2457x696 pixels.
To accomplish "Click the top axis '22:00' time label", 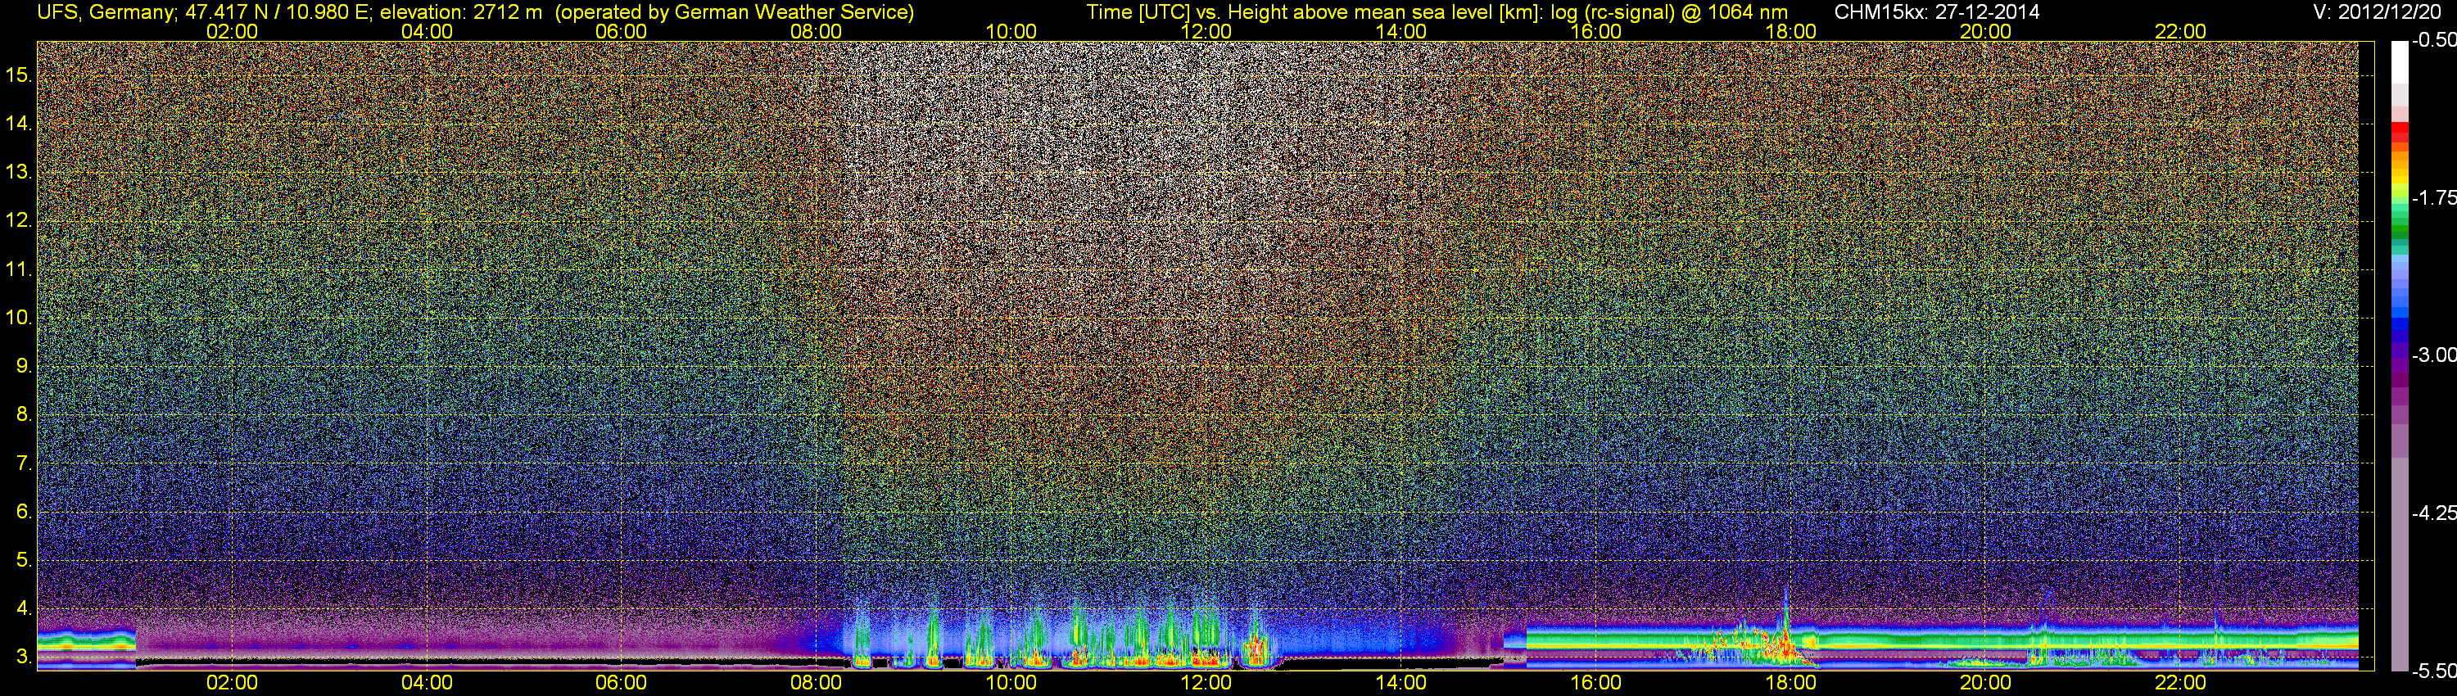I will 2180,31.
